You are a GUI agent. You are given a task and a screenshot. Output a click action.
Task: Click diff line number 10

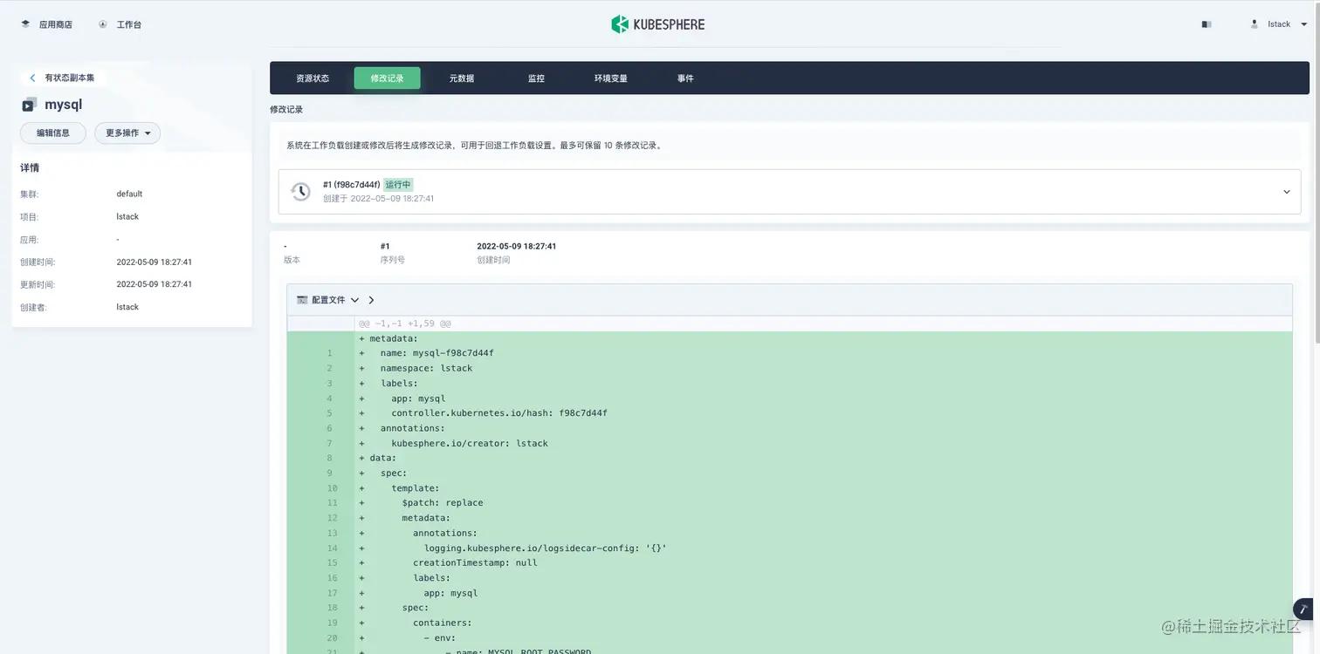[x=332, y=488]
